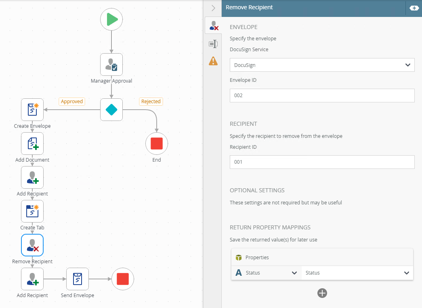The height and width of the screenshot is (308, 422).
Task: Collapse the configuration panel with chevron
Action: click(213, 8)
